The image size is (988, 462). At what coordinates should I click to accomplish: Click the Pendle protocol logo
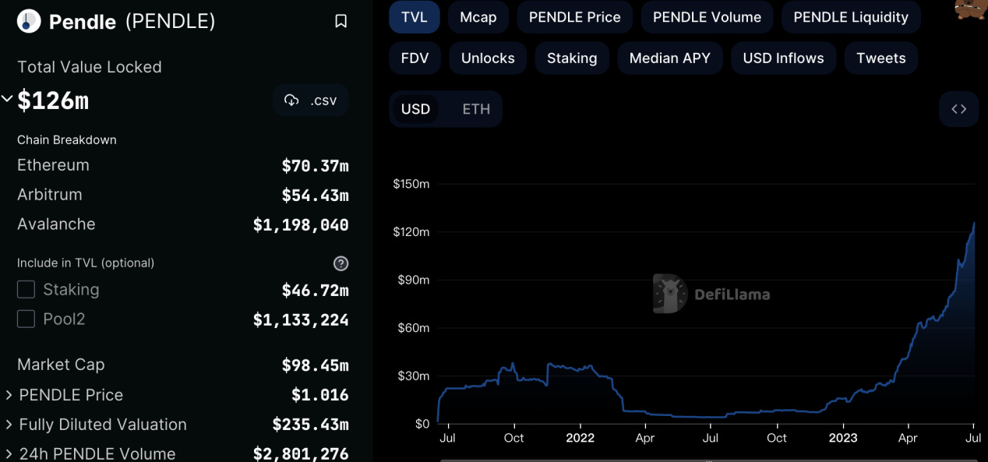26,22
